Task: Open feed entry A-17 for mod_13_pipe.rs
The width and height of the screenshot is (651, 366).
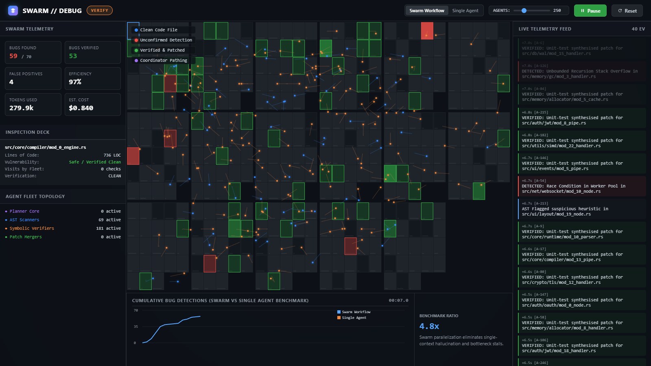Action: point(582,254)
